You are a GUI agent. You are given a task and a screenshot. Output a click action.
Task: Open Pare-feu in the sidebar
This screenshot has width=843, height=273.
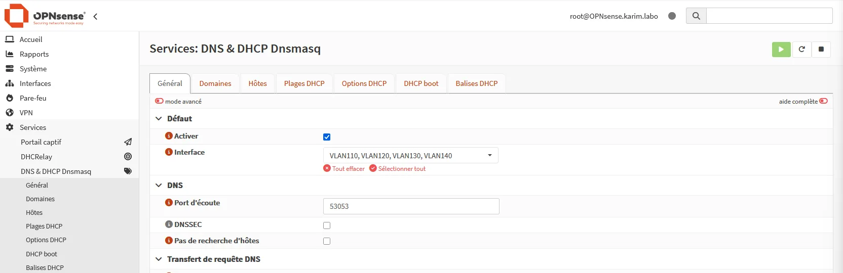pos(33,98)
